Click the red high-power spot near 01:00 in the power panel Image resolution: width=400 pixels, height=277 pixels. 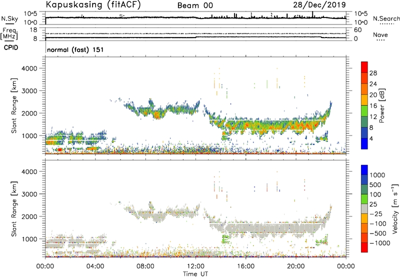click(60, 149)
